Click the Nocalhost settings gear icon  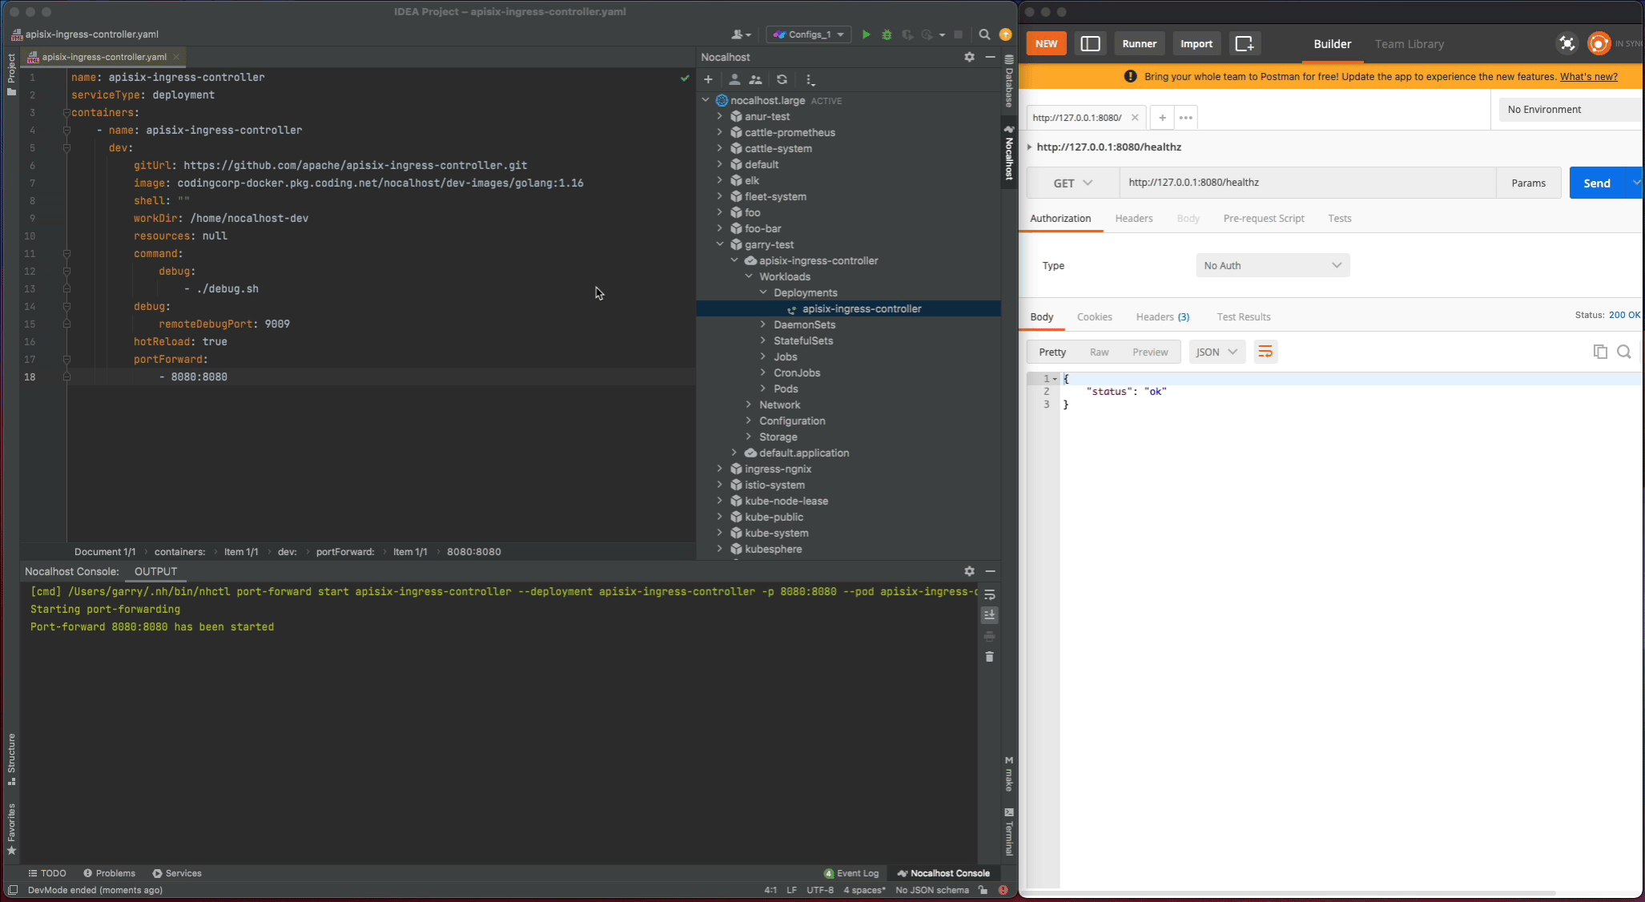(x=968, y=57)
